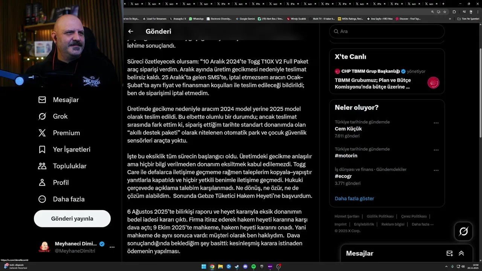Open volume control in system tray
Viewport: 482px width, 271px height.
tap(463, 266)
